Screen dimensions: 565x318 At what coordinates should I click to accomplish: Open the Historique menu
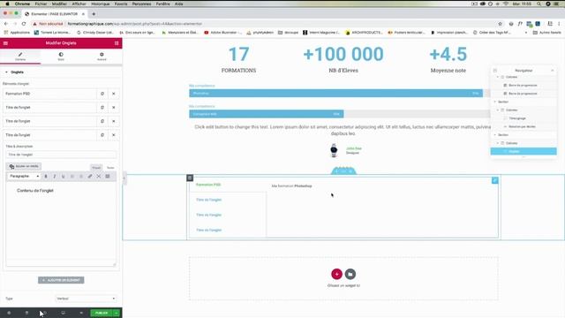(100, 4)
